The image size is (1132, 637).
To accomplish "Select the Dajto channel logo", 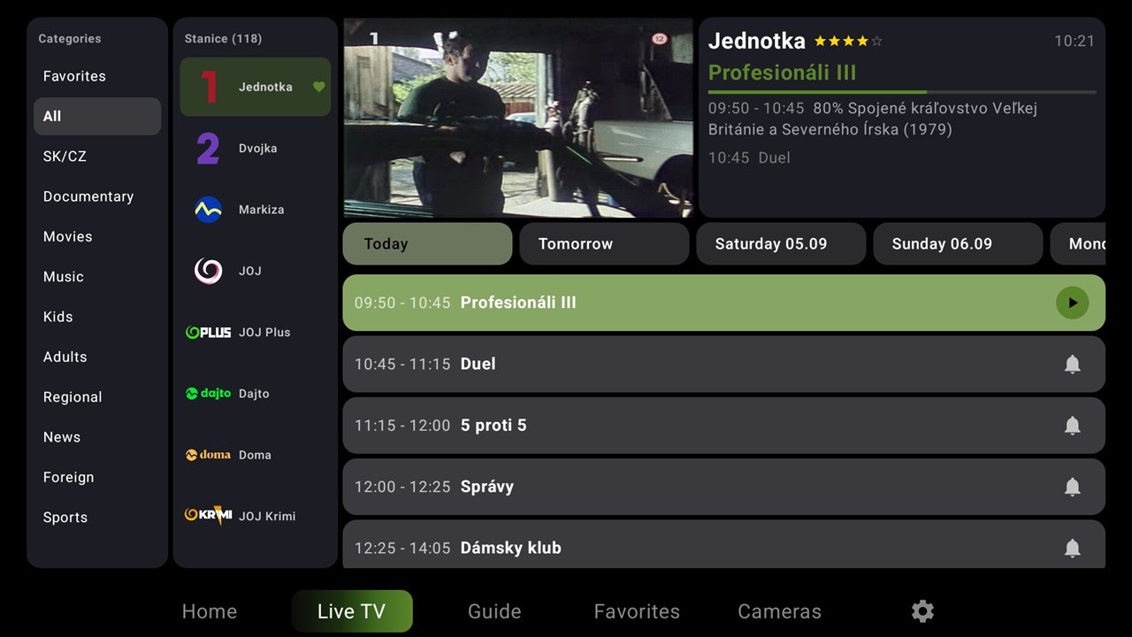I will [208, 394].
